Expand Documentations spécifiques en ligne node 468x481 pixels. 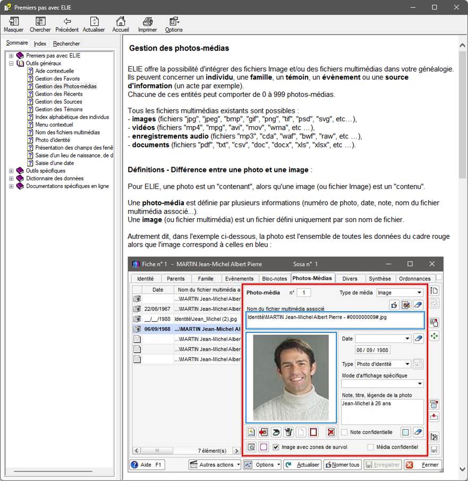click(x=11, y=186)
